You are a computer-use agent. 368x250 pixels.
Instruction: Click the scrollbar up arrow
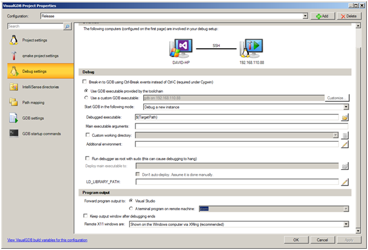[x=358, y=25]
